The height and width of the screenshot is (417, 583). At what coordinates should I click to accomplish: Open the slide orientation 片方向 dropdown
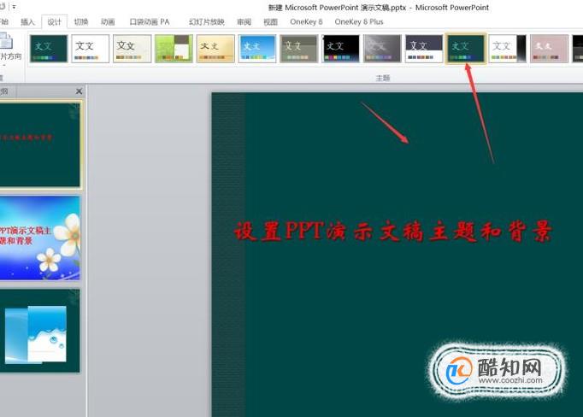point(9,51)
